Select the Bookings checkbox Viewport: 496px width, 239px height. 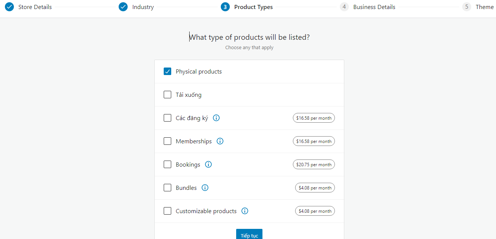tap(167, 164)
